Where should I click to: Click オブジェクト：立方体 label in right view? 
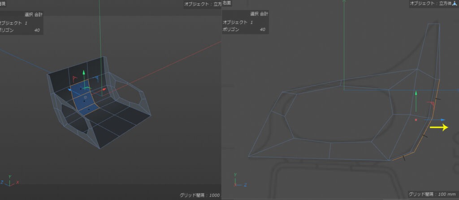click(x=431, y=4)
